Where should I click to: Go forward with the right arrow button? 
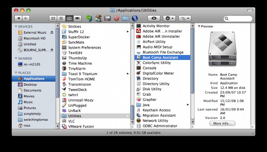pyautogui.click(x=26, y=18)
